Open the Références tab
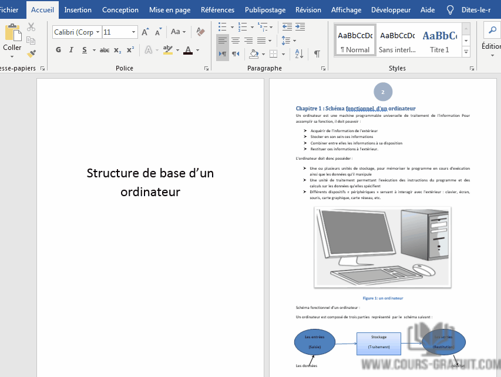The image size is (501, 377). (x=217, y=10)
